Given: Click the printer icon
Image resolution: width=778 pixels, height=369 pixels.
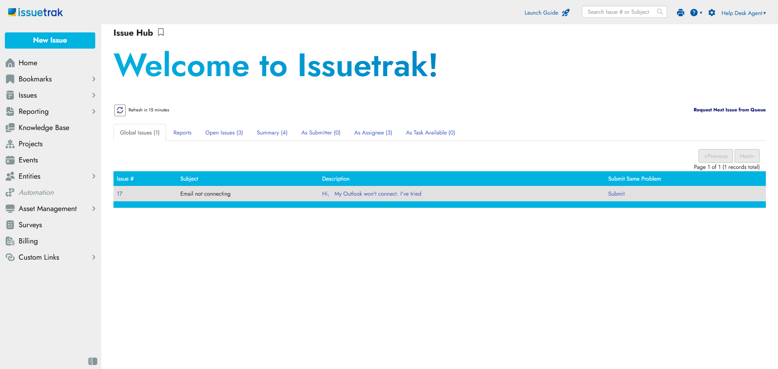Looking at the screenshot, I should click(x=680, y=13).
